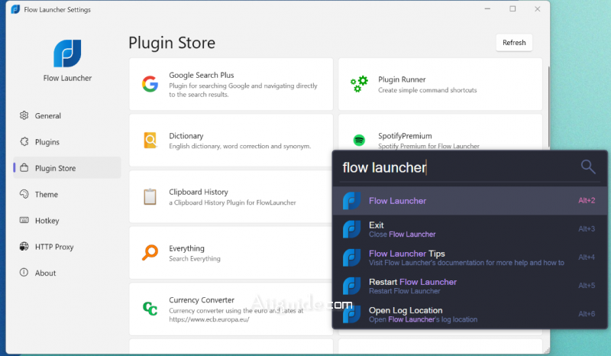Click the HTTP Proxy globe icon
The width and height of the screenshot is (611, 356).
coord(24,247)
